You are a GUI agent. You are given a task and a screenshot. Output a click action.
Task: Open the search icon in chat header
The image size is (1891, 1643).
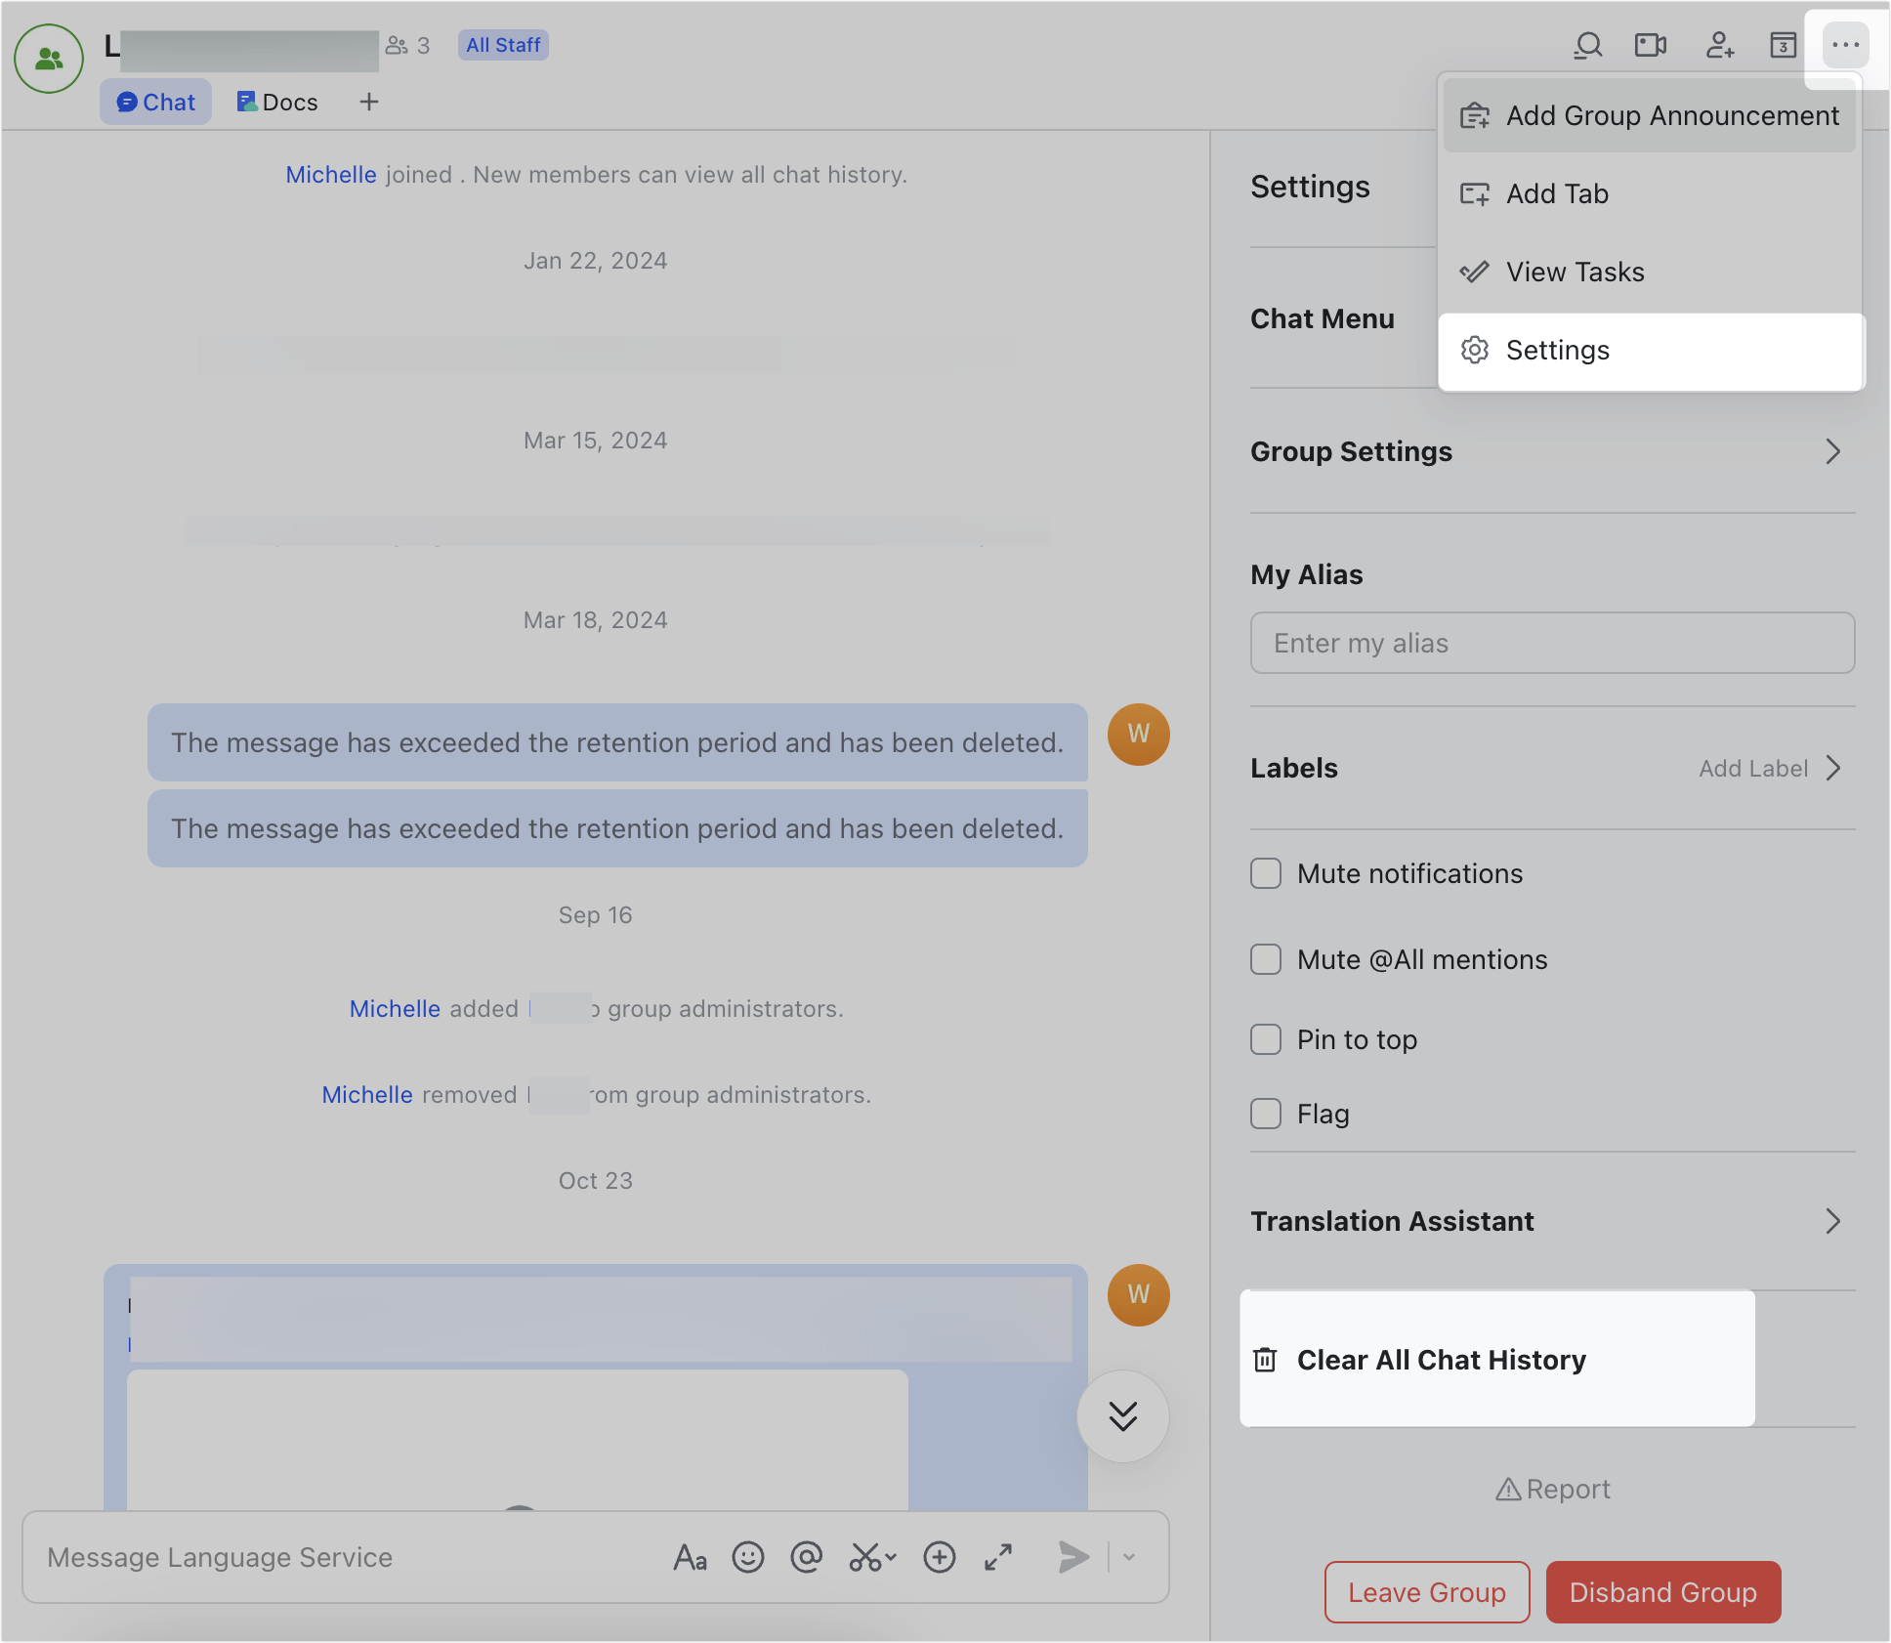click(1588, 45)
